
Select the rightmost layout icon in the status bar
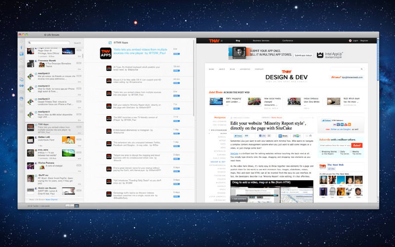click(77, 206)
